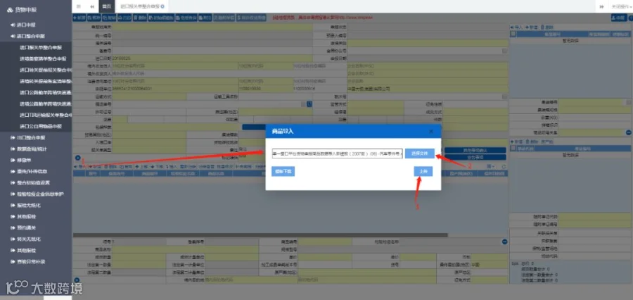Screen dimensions: 633x300
Task: Click the round help icon at top right
Action: pyautogui.click(x=630, y=18)
